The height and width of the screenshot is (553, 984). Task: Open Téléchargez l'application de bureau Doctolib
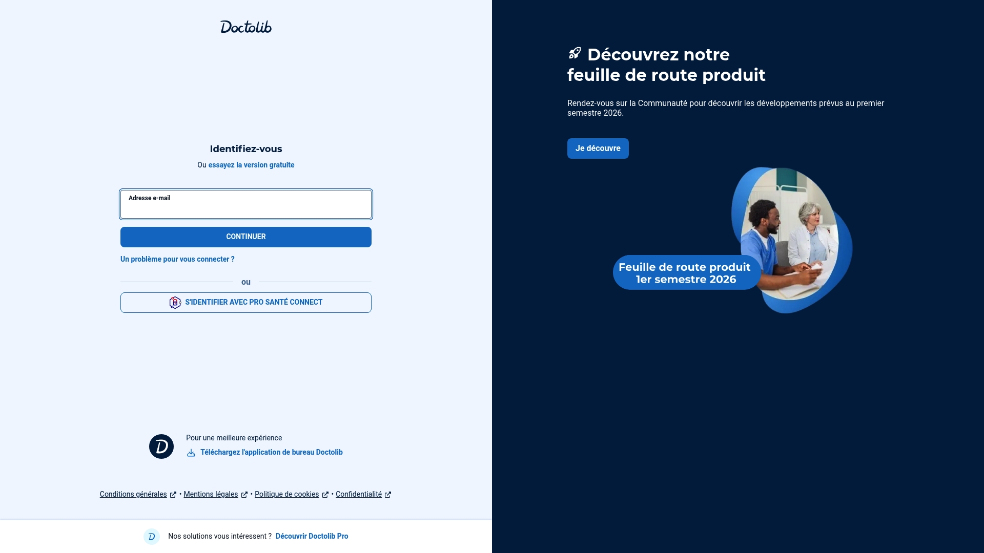pos(271,452)
